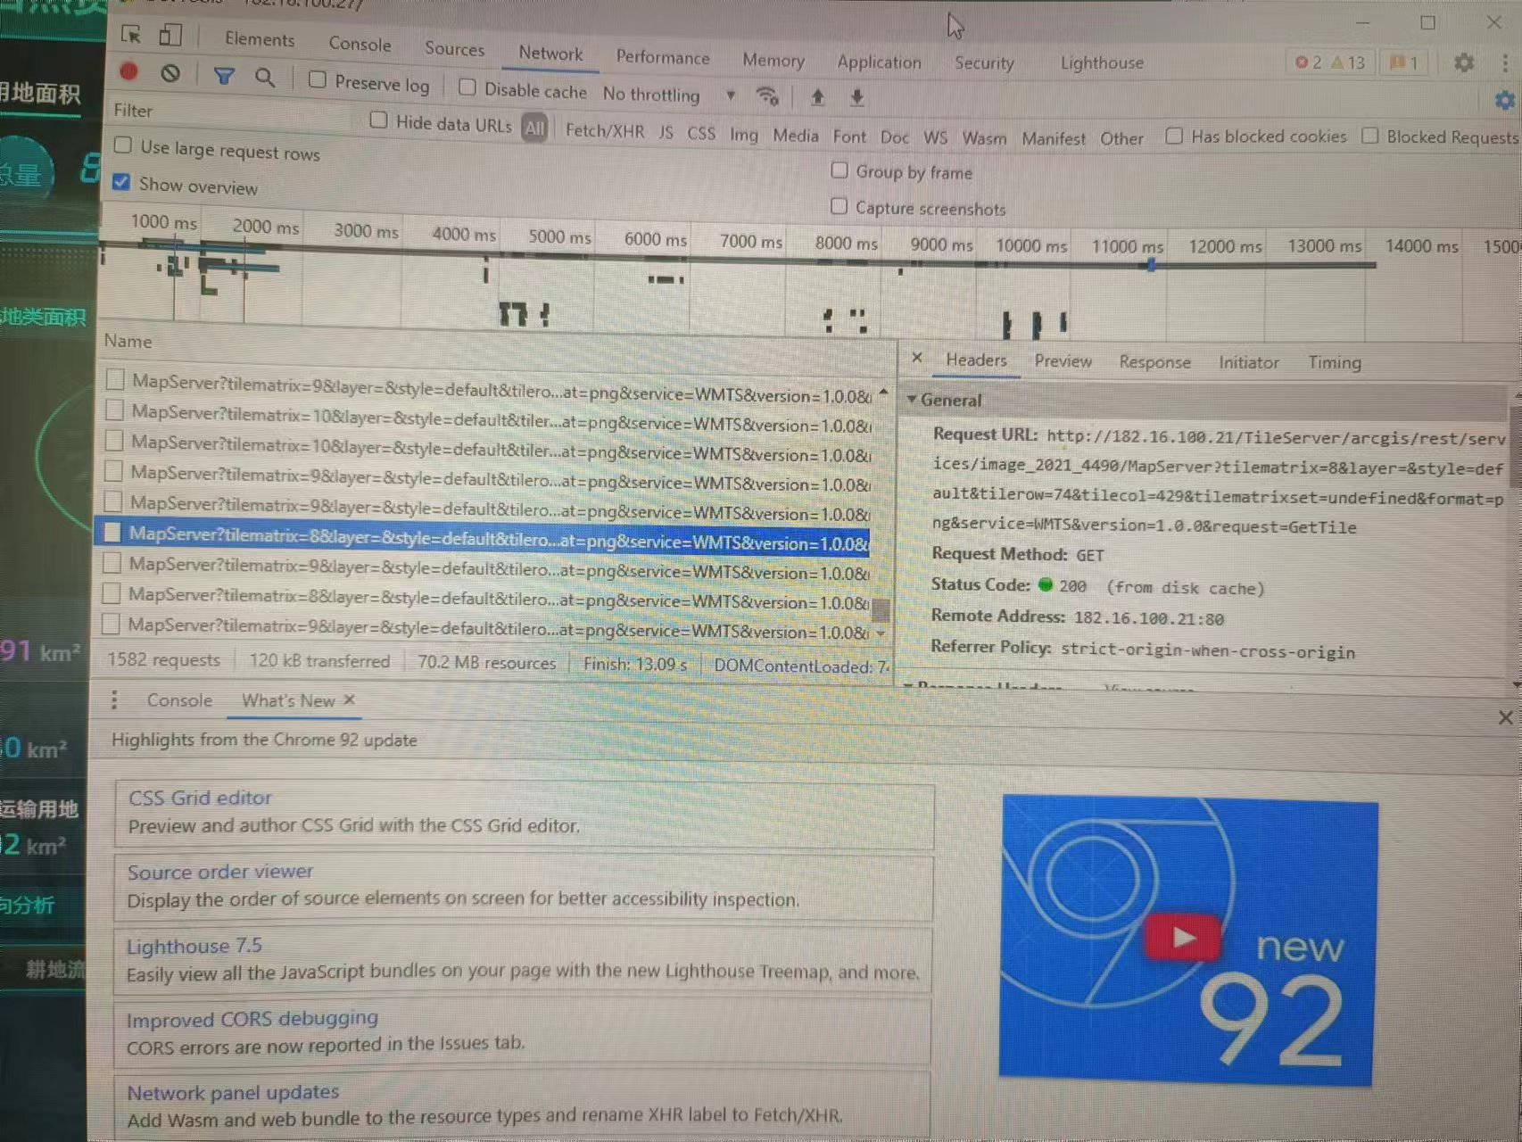Switch to the Performance tab

(662, 57)
